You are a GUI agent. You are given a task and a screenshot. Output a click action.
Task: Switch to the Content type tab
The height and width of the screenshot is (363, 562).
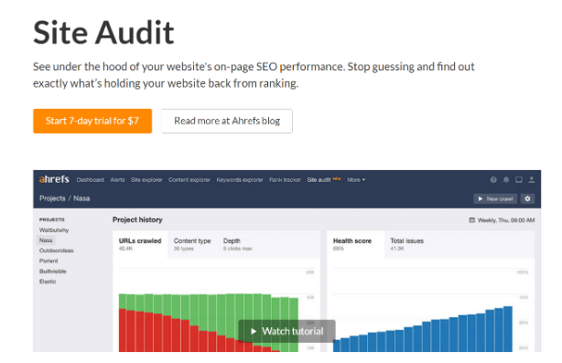[192, 244]
